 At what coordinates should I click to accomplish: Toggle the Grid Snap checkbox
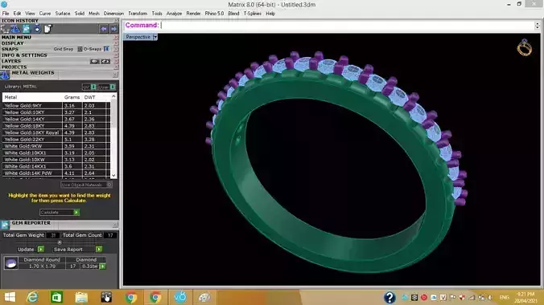click(x=80, y=49)
